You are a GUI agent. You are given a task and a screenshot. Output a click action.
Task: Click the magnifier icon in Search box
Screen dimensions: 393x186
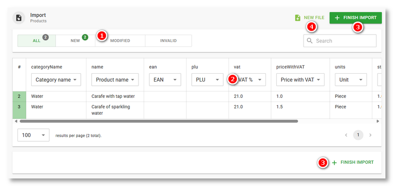309,41
